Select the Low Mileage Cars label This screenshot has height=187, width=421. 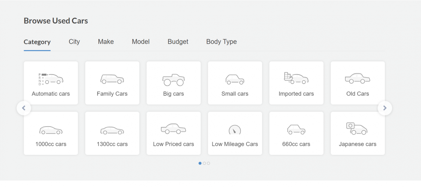(235, 144)
